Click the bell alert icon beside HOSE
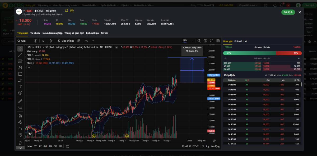This screenshot has width=317, height=156. click(x=67, y=11)
